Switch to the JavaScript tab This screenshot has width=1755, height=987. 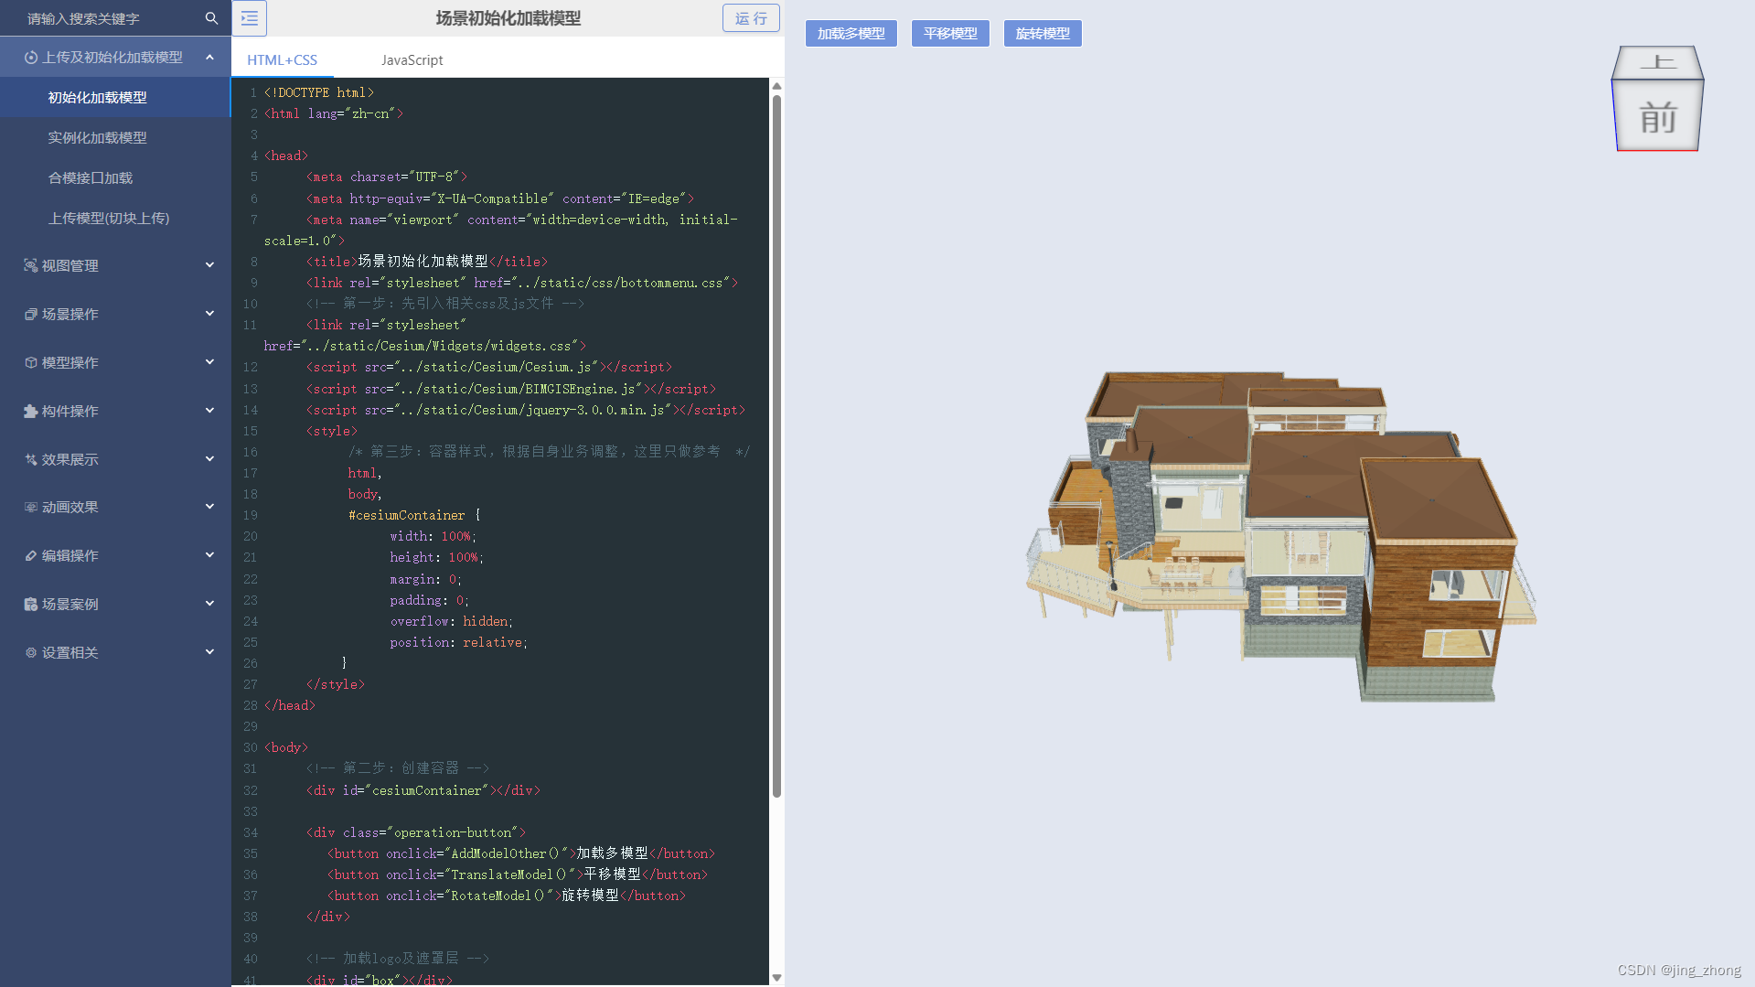[412, 59]
